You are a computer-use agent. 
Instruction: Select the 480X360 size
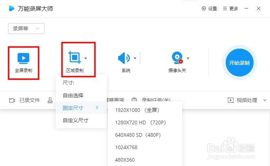pos(145,160)
